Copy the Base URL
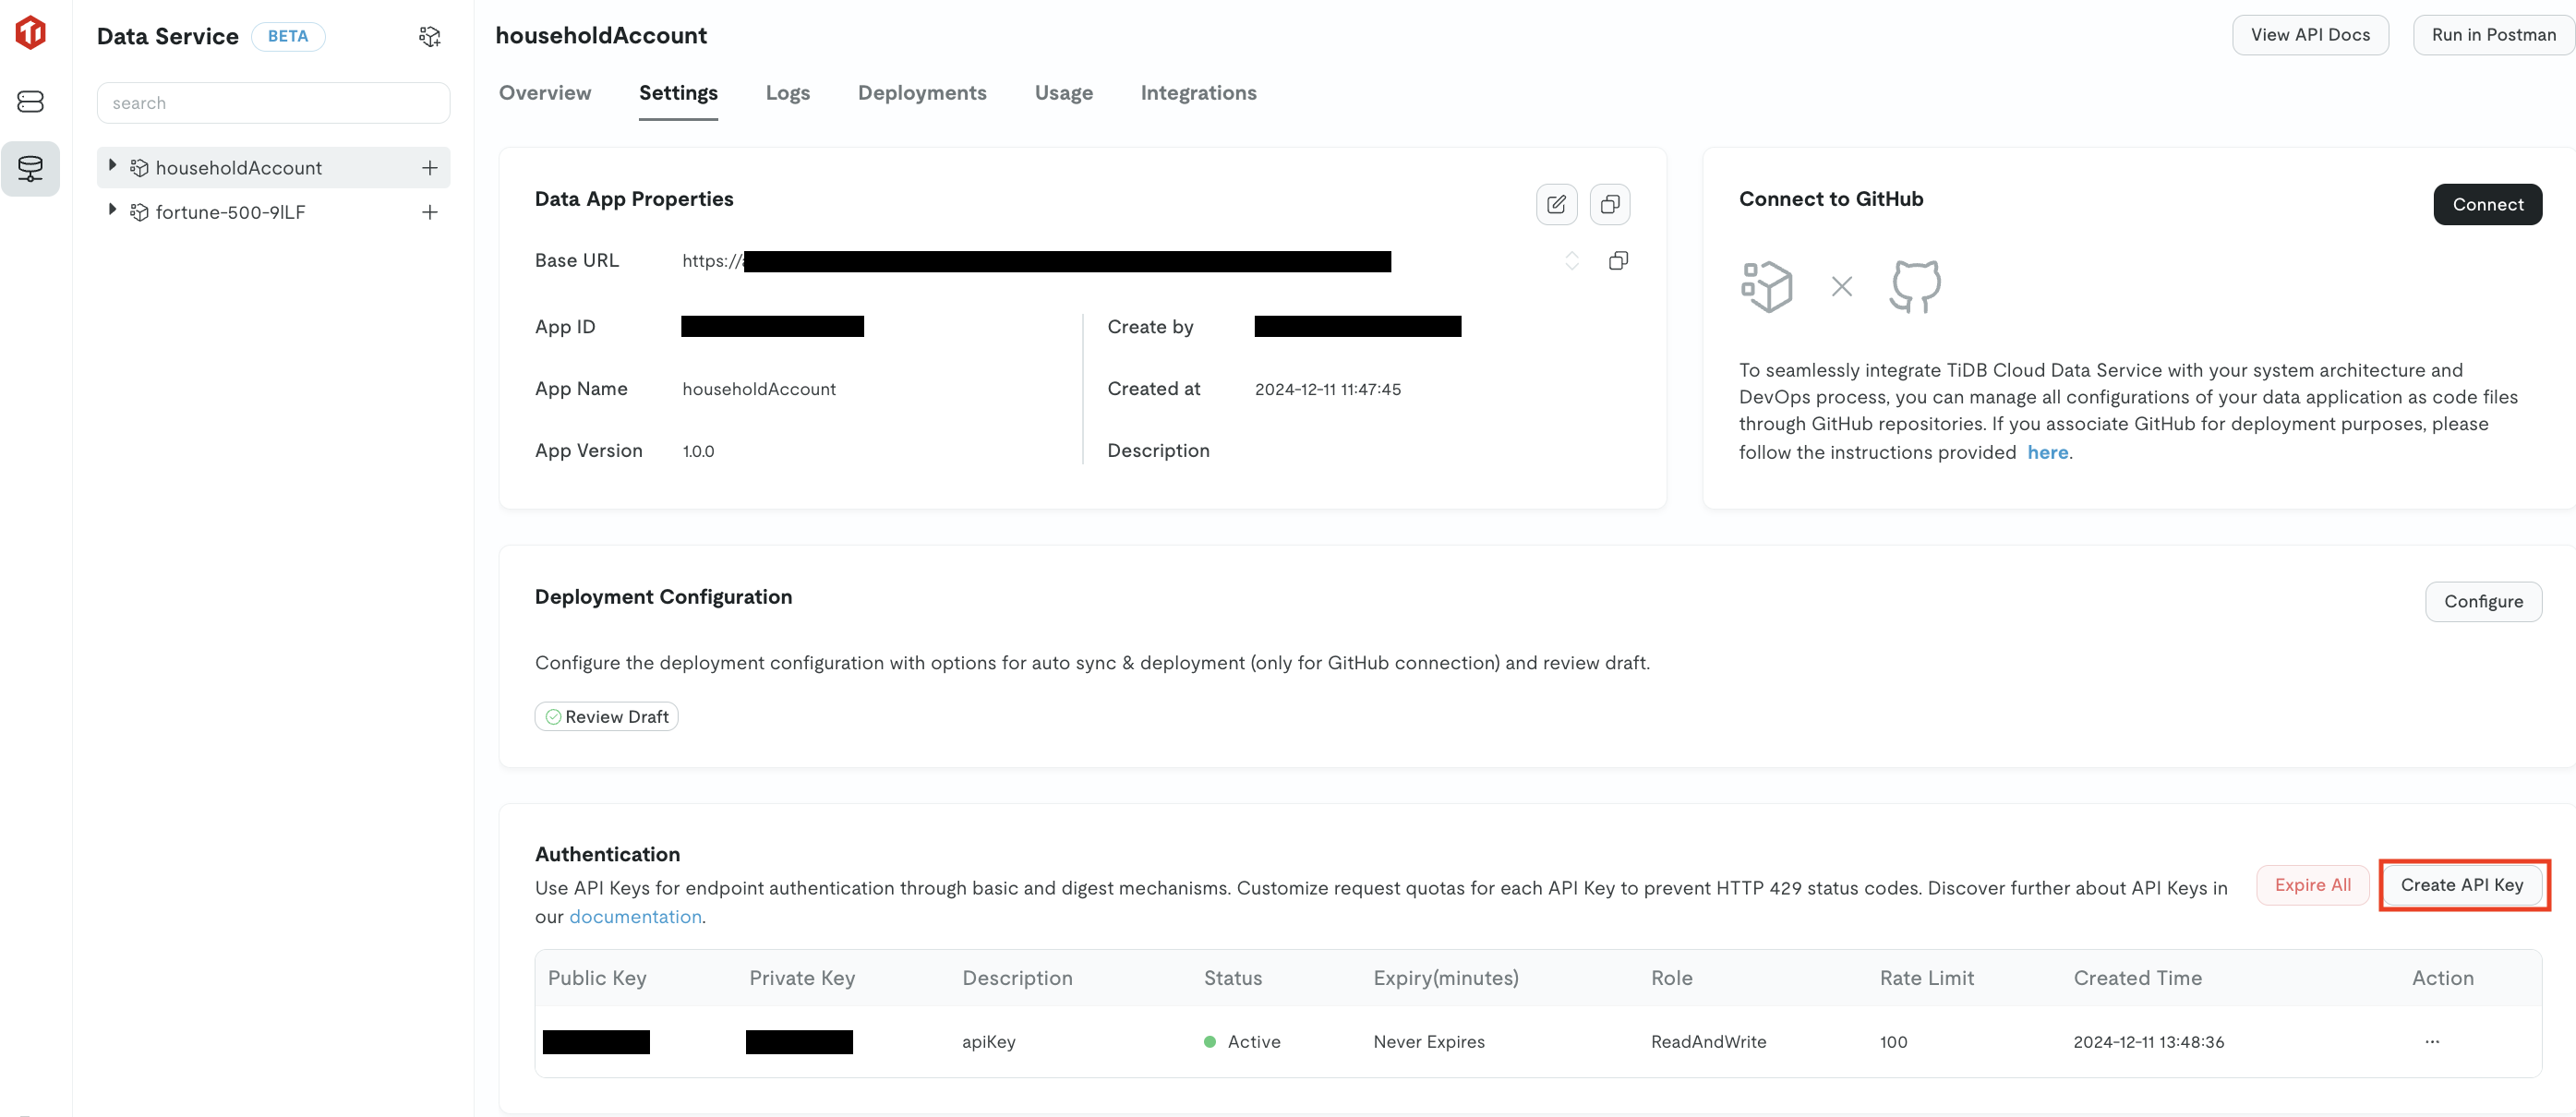2576x1117 pixels. click(x=1617, y=261)
